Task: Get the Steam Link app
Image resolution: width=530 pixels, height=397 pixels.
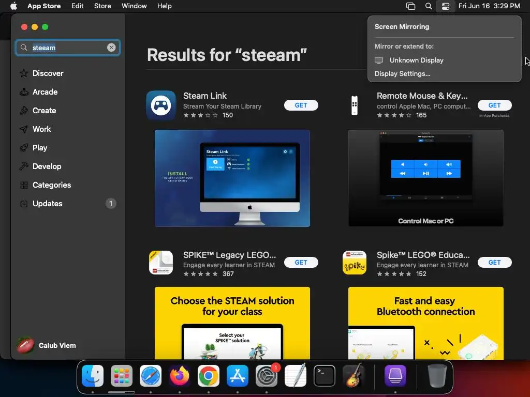Action: [301, 105]
